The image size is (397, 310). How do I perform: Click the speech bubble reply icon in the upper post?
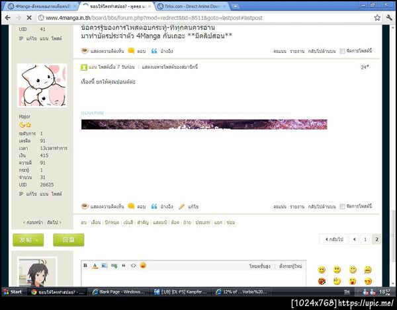[x=131, y=51]
